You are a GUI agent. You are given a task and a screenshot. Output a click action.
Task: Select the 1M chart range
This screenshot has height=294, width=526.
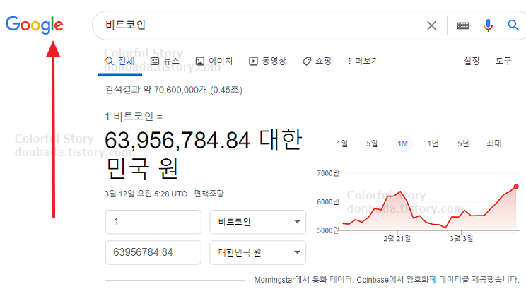click(402, 143)
